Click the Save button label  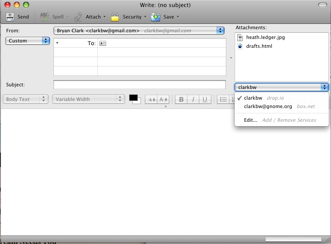pyautogui.click(x=169, y=17)
